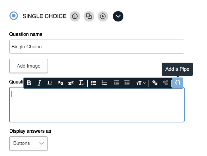This screenshot has width=207, height=156.
Task: Decrease text indent
Action: pyautogui.click(x=127, y=83)
